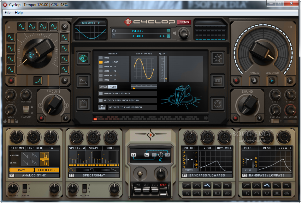Select F2 notch filter icon

(267, 193)
